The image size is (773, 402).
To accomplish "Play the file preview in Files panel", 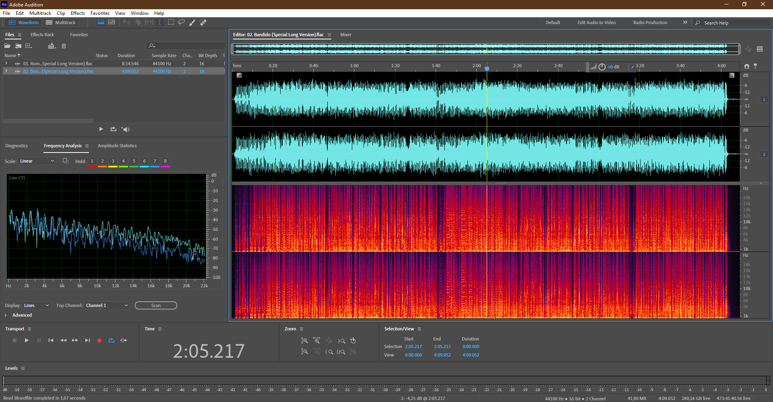I will click(x=101, y=129).
